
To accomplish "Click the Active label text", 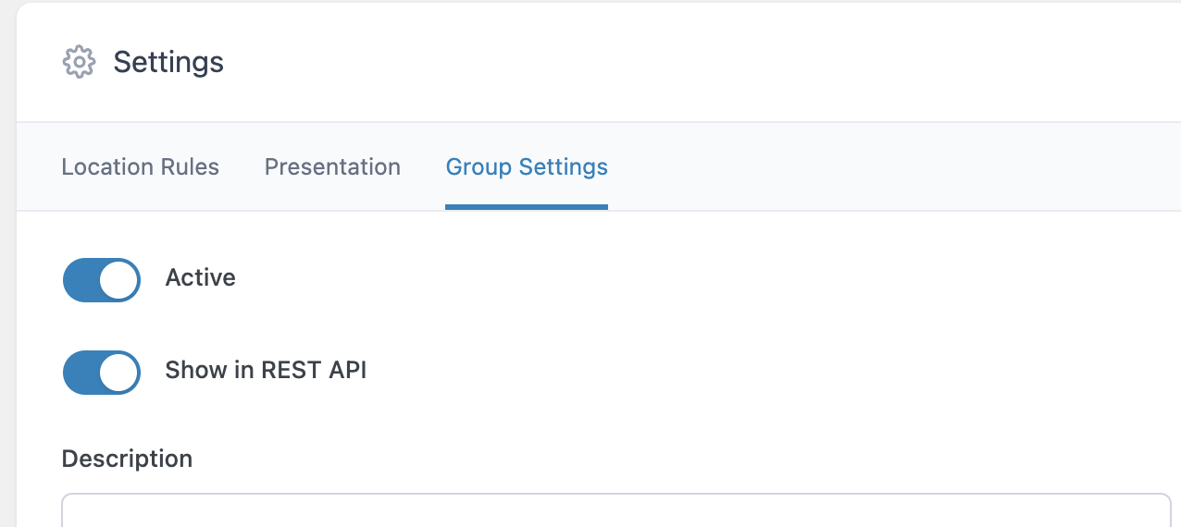I will pos(200,278).
